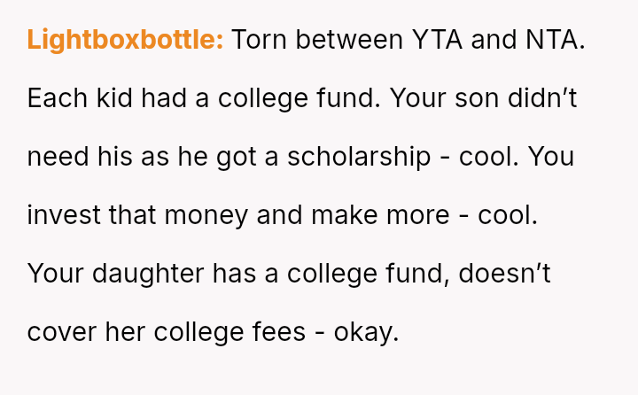The height and width of the screenshot is (395, 638).
Task: Click the word 'okay.' at comment end
Action: pyautogui.click(x=367, y=333)
